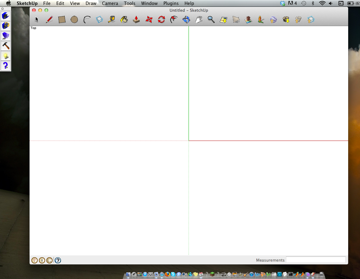The height and width of the screenshot is (279, 360).
Task: Open the Edit menu
Action: point(60,3)
